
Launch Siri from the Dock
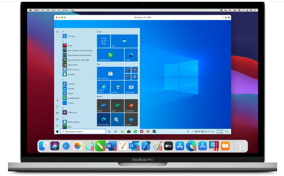coord(55,146)
